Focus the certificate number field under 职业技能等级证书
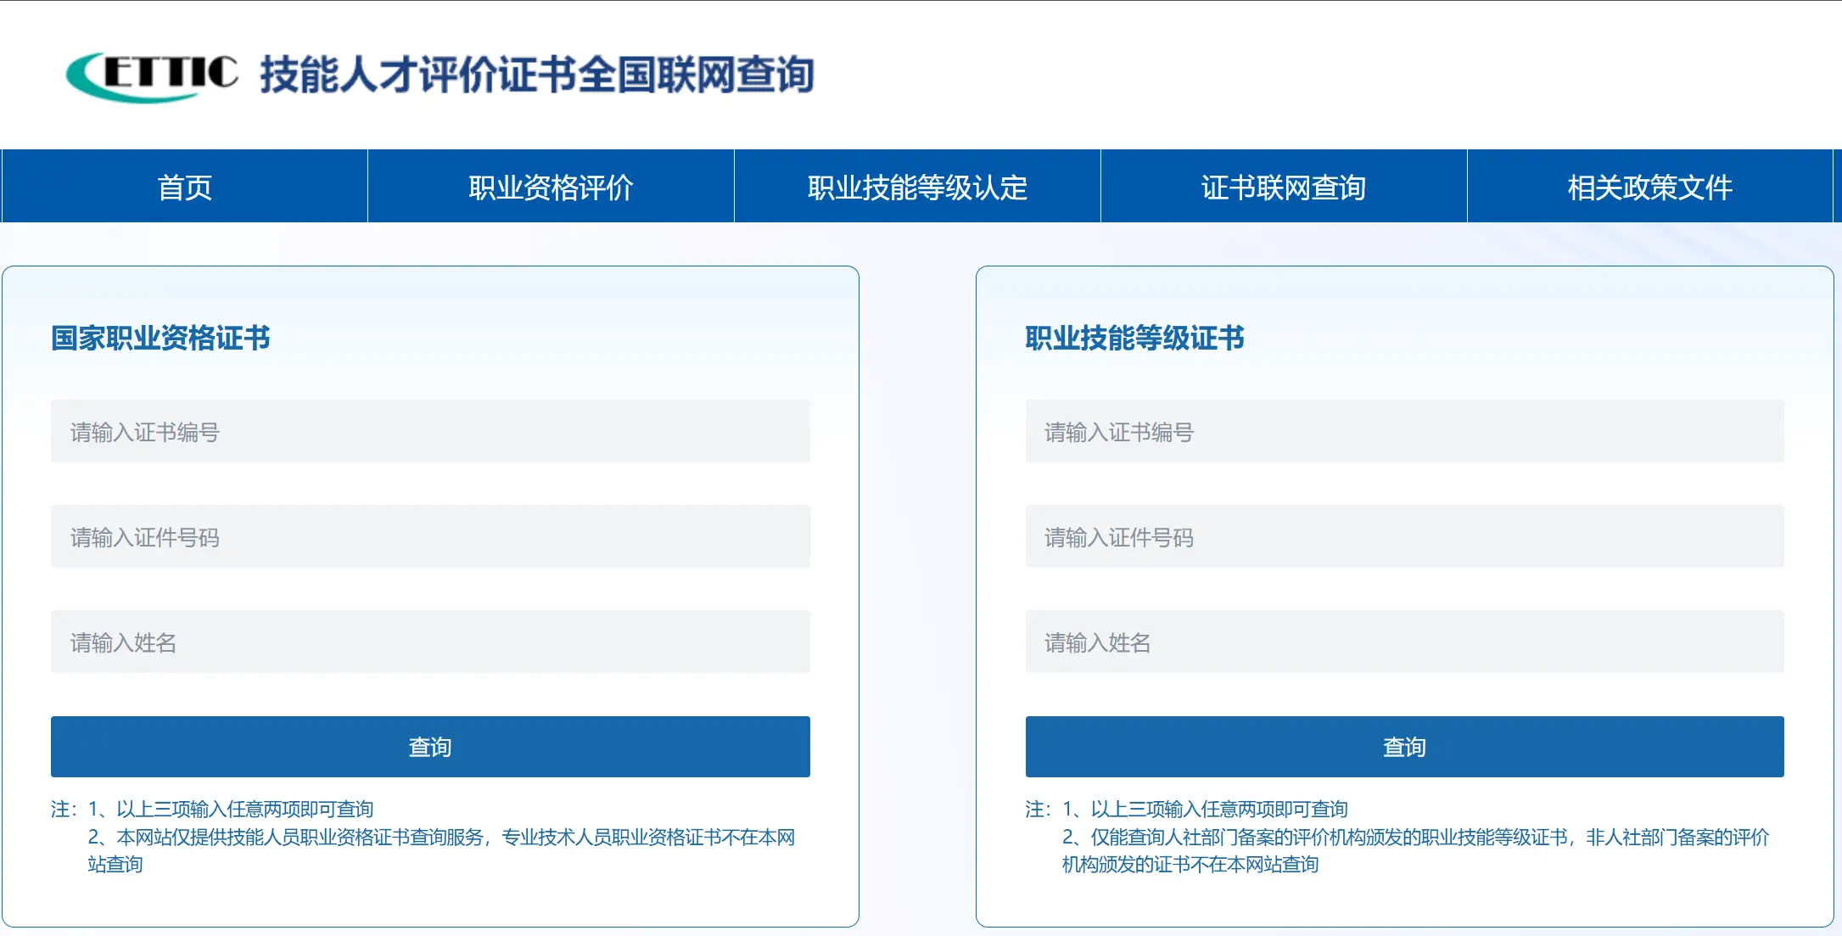Viewport: 1842px width, 936px height. pos(1404,431)
